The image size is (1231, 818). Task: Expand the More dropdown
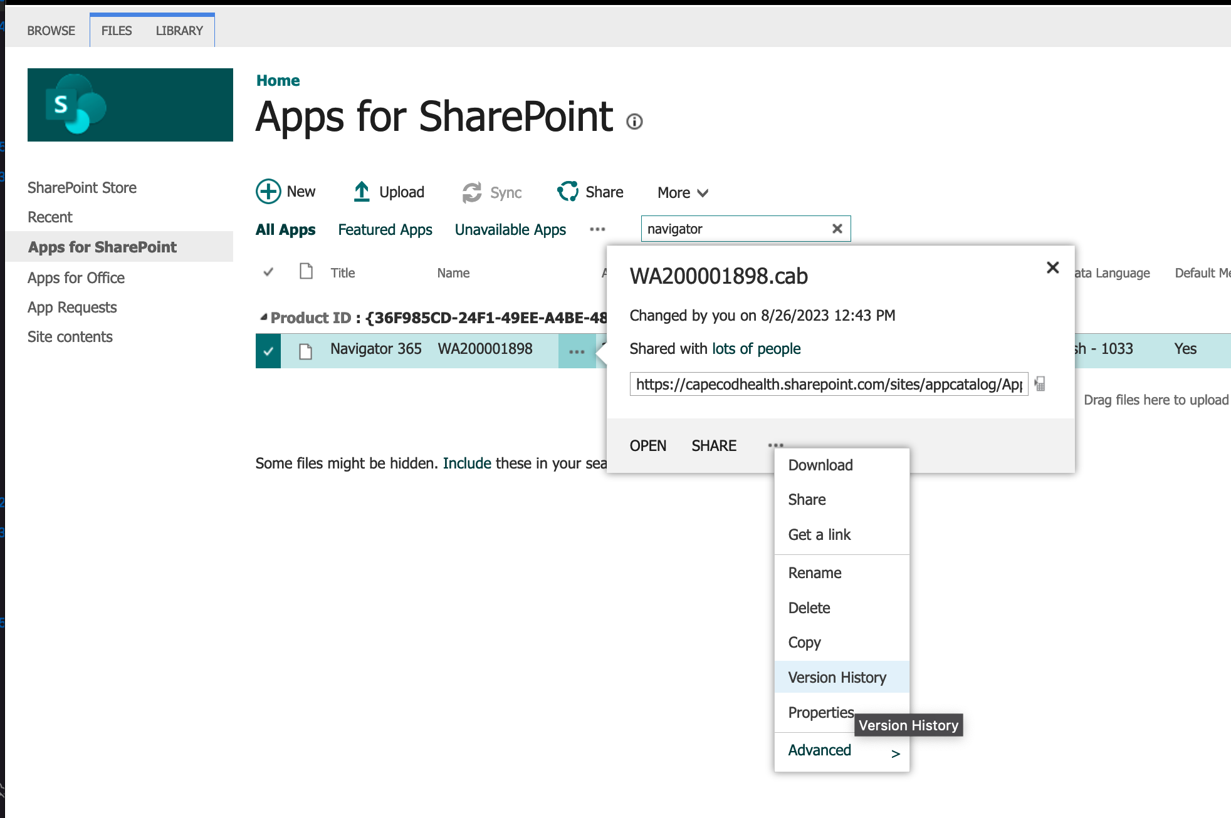[683, 193]
